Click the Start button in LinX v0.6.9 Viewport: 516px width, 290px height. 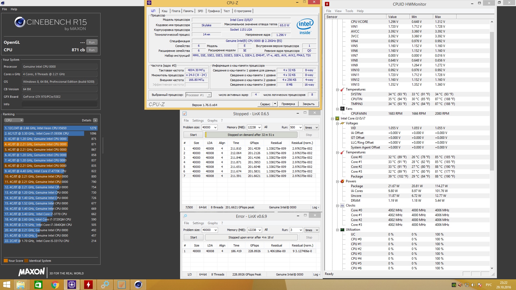point(193,237)
